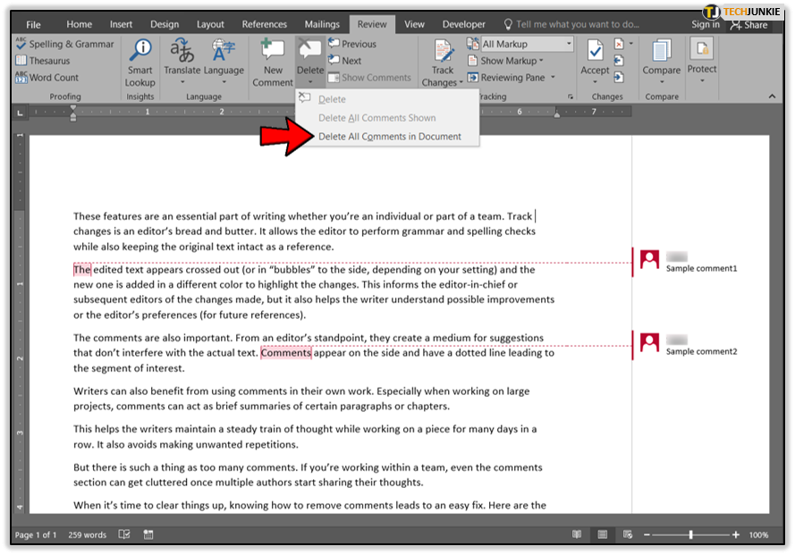The width and height of the screenshot is (795, 555).
Task: Open the Thesaurus
Action: 43,61
